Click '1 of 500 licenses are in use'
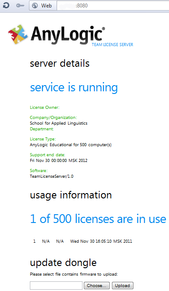The width and height of the screenshot is (169, 291). coord(98,219)
